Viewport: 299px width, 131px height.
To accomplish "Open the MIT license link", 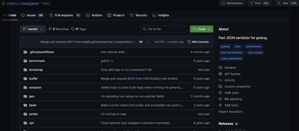I will click(232, 74).
